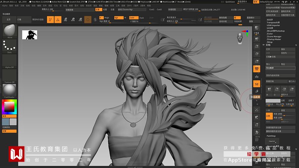Open the Dots stroke type picker
The image size is (299, 168).
pos(9,46)
